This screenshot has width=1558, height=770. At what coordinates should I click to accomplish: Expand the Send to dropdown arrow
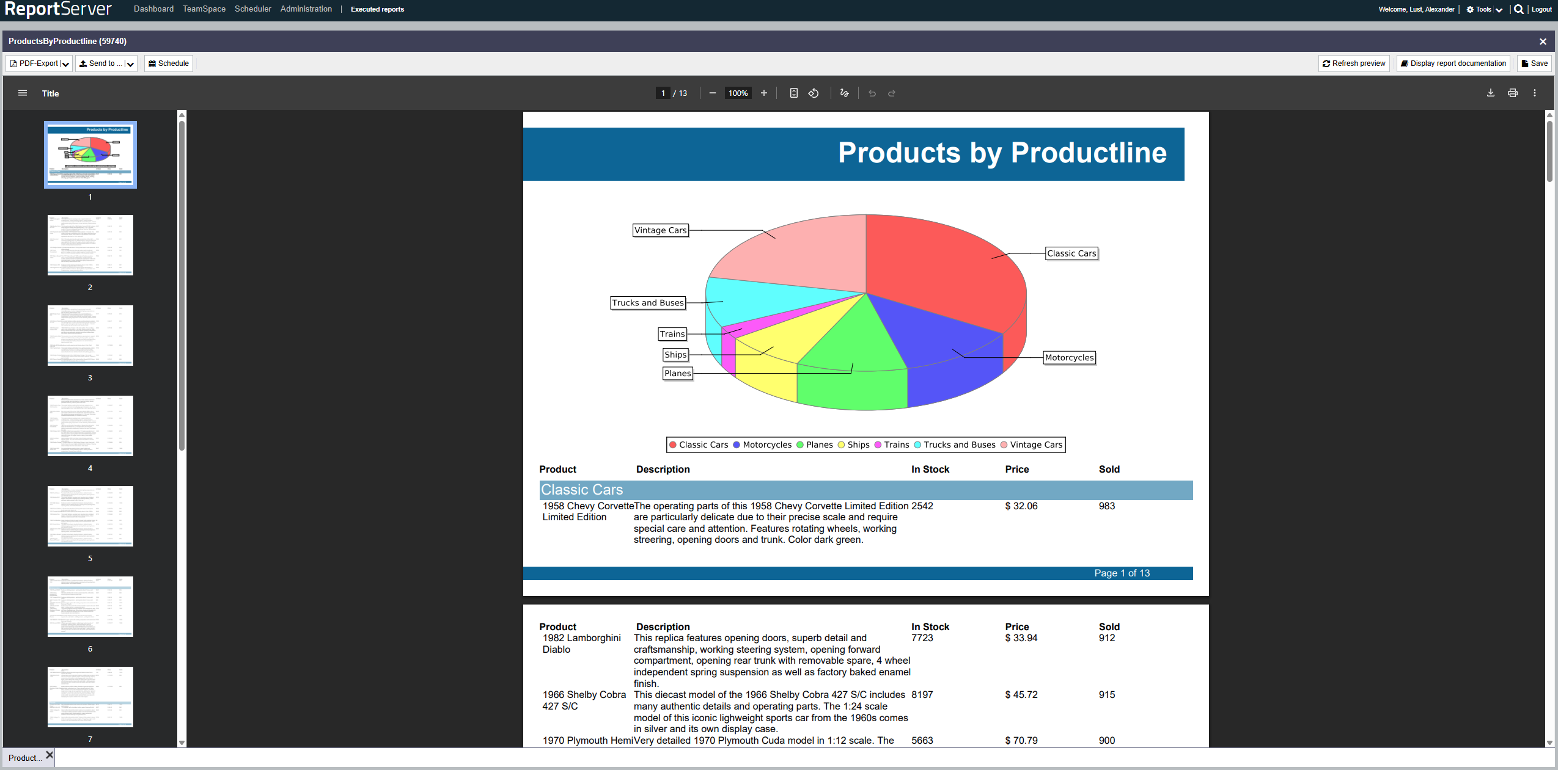pos(130,64)
